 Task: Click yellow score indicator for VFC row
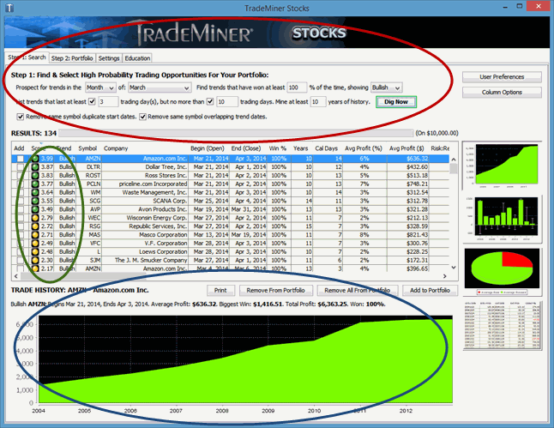pyautogui.click(x=35, y=244)
